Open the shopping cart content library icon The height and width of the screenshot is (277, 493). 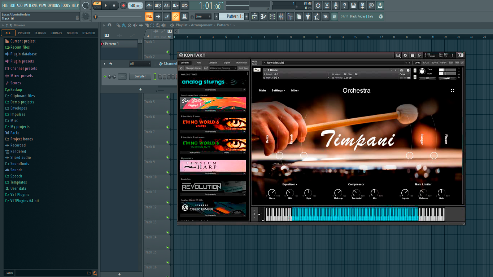point(334,16)
